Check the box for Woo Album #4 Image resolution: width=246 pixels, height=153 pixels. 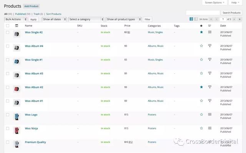(8, 46)
